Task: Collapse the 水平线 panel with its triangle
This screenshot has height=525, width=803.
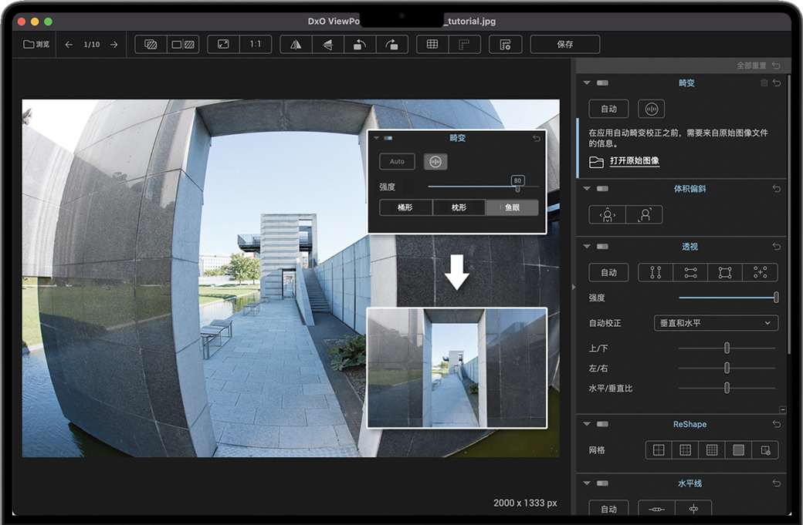Action: point(587,483)
